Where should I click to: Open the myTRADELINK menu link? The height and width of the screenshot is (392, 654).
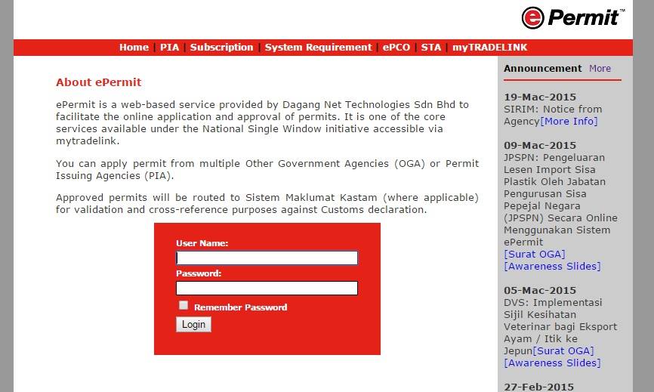(490, 47)
